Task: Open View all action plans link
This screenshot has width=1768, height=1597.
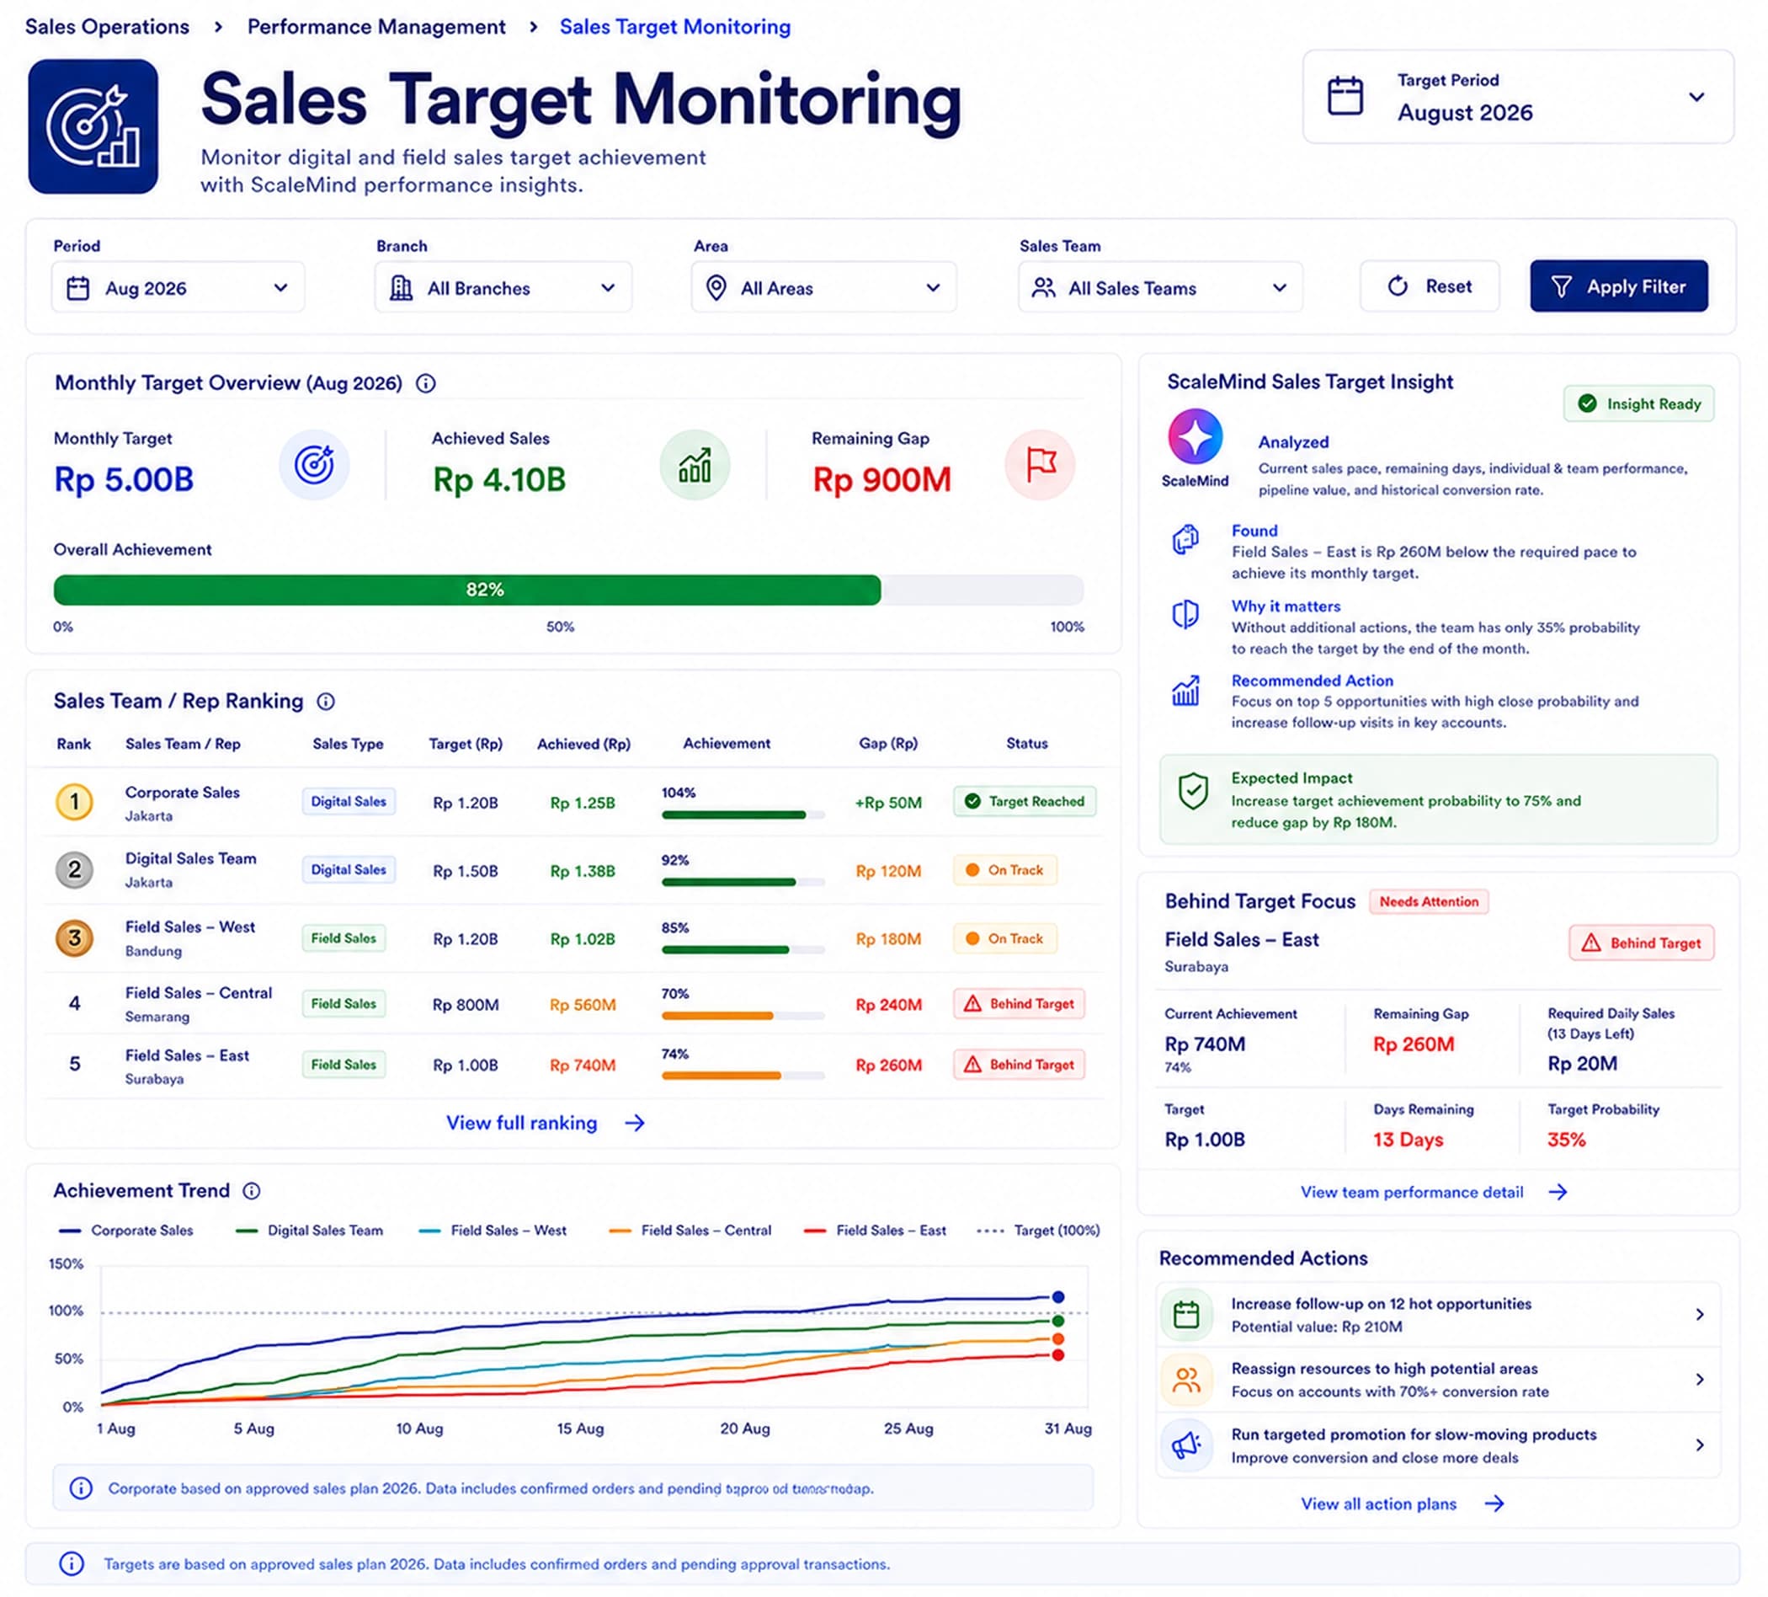Action: click(x=1403, y=1504)
